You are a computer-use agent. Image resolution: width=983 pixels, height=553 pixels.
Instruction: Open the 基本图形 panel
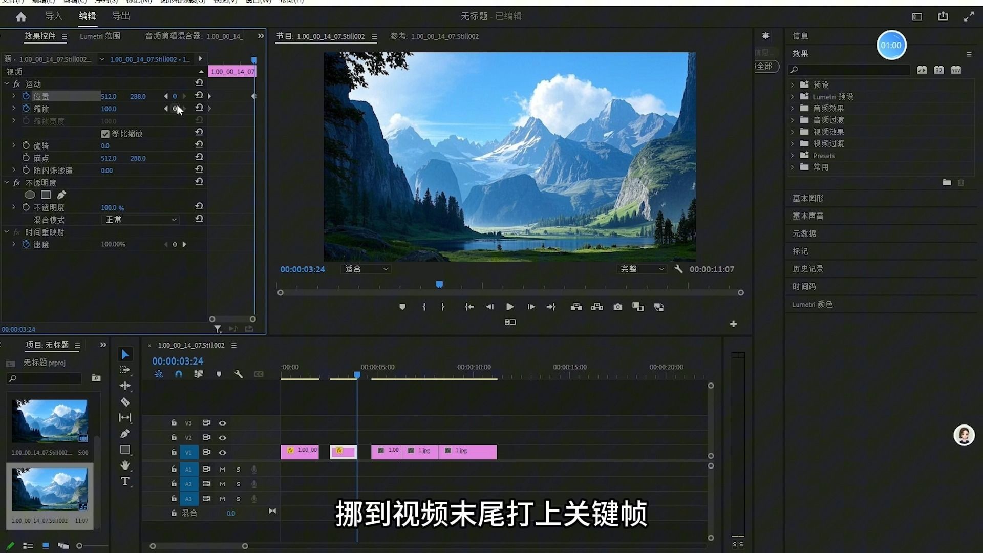pyautogui.click(x=808, y=198)
